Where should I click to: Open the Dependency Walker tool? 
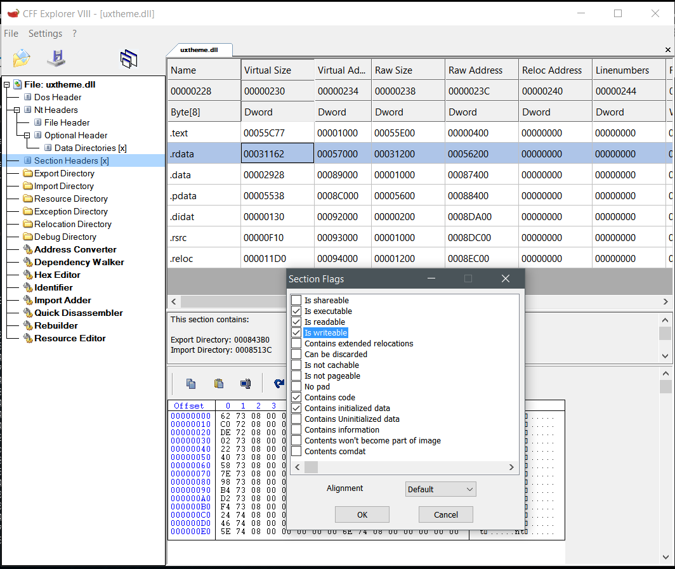point(79,262)
